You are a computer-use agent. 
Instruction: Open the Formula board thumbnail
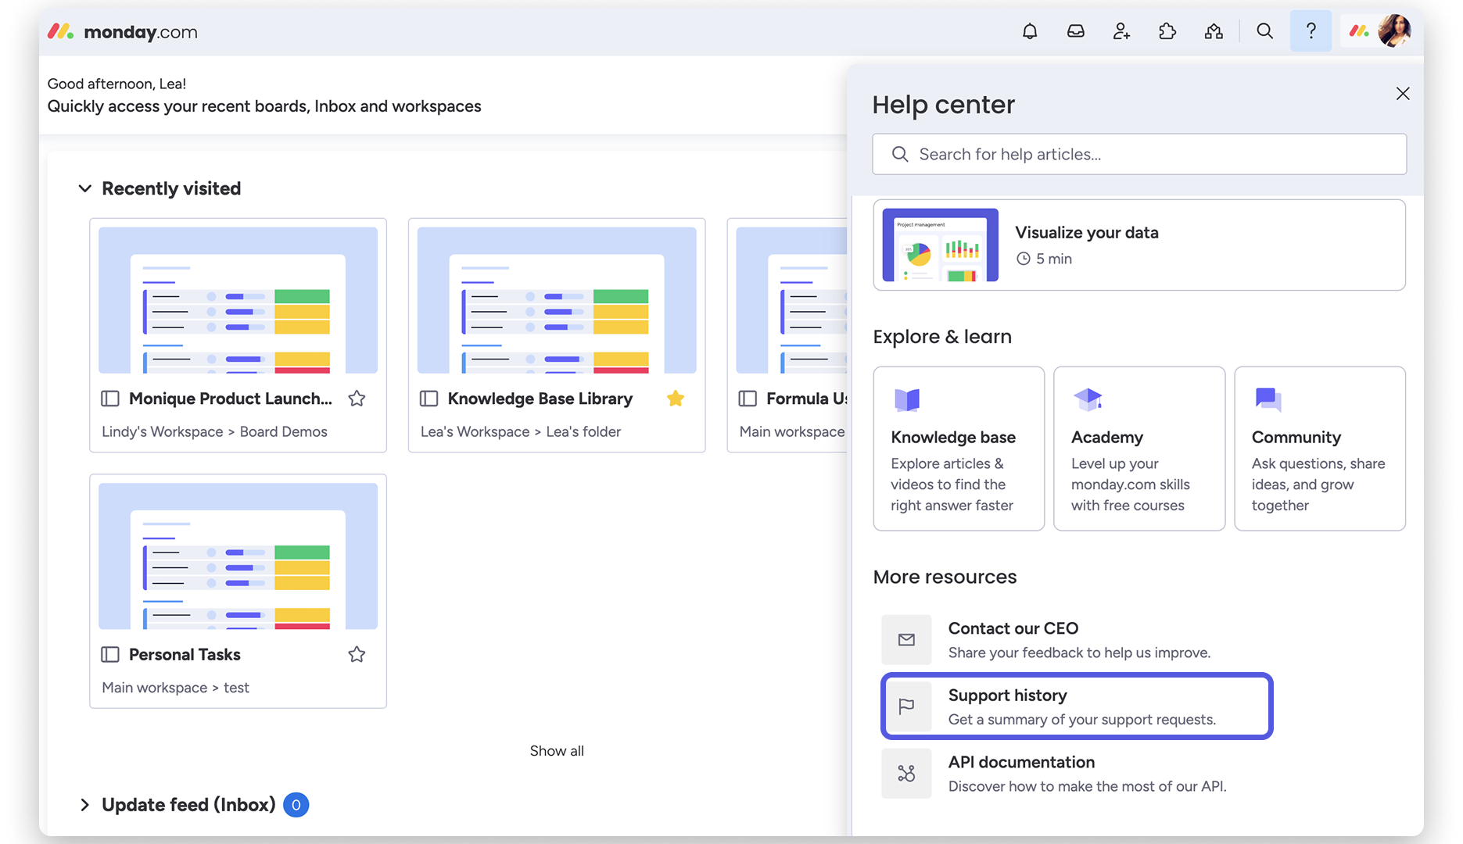point(791,300)
